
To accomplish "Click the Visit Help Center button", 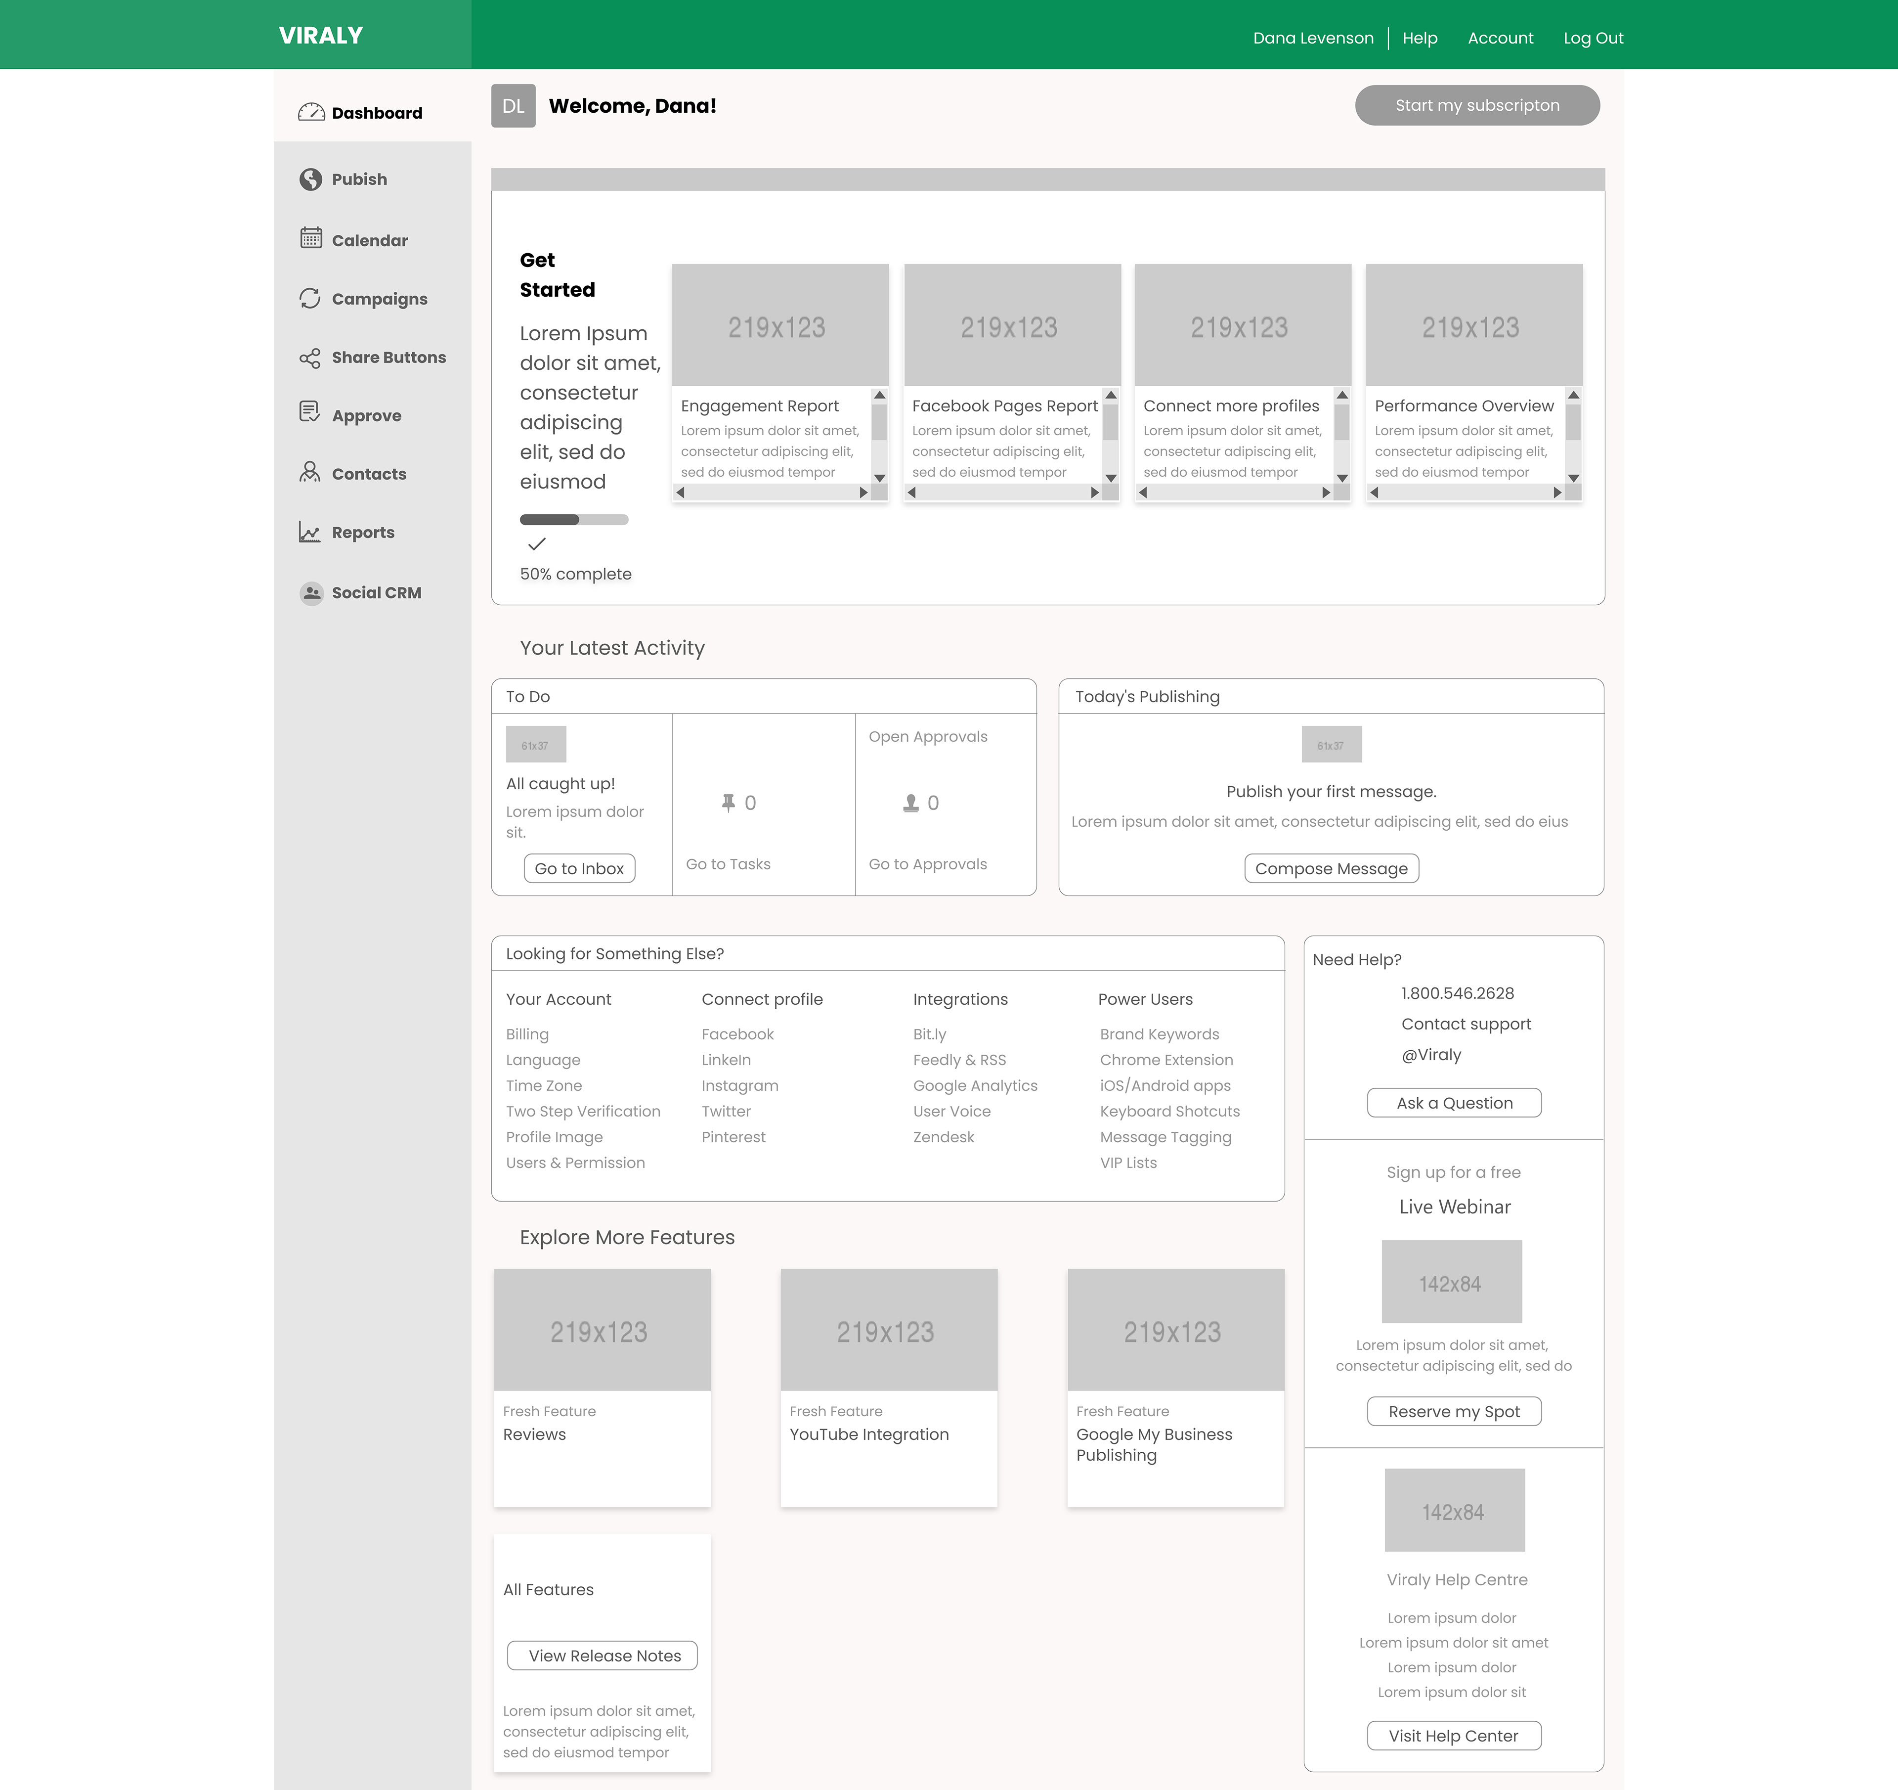I will click(1454, 1736).
